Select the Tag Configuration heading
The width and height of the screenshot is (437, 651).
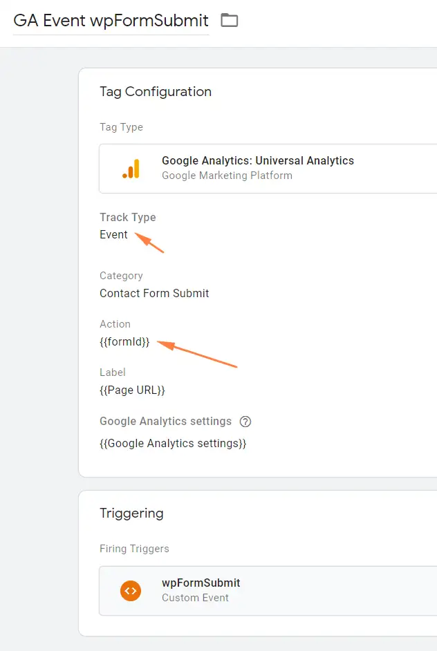coord(156,91)
